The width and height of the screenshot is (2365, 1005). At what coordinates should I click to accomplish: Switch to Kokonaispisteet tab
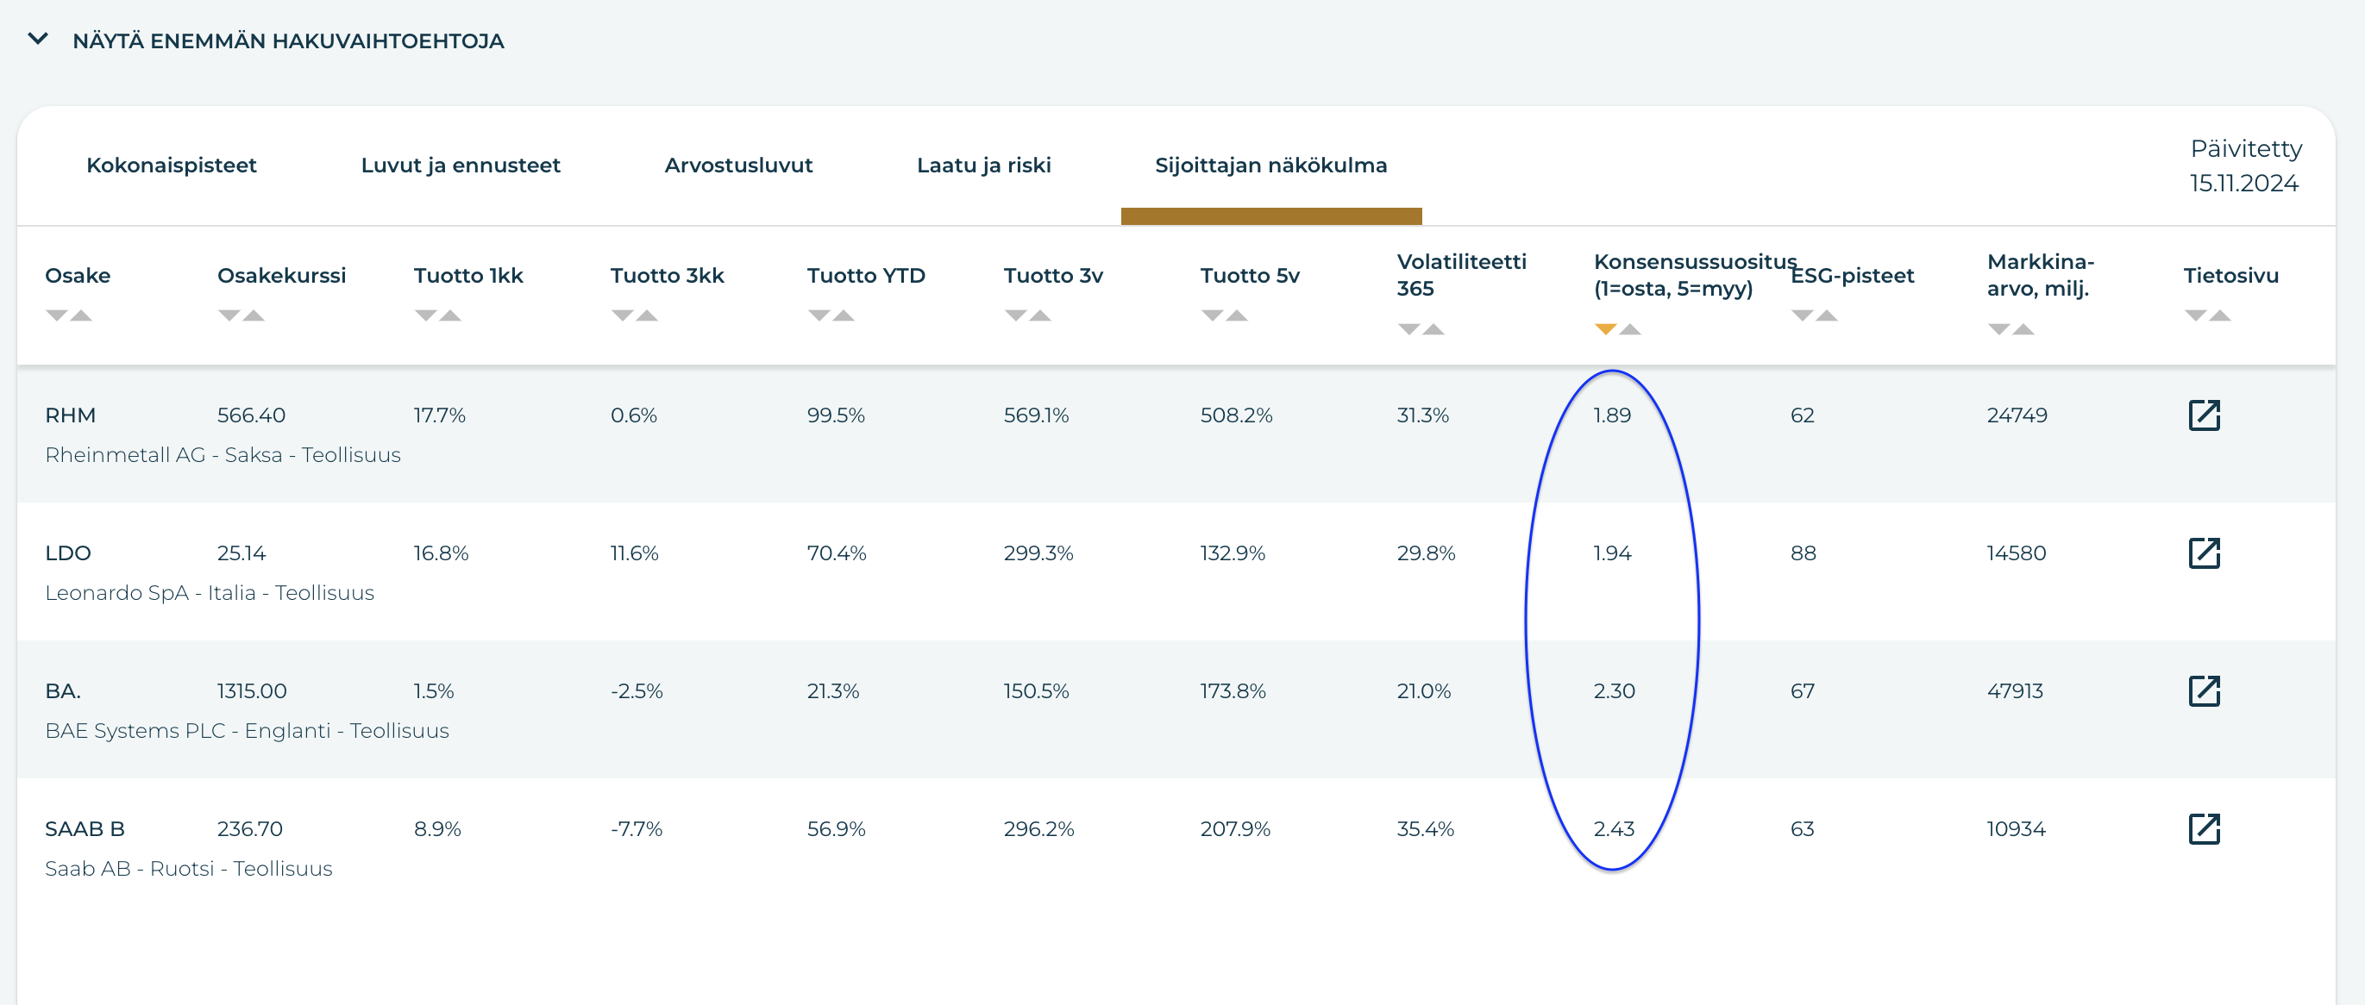171,165
